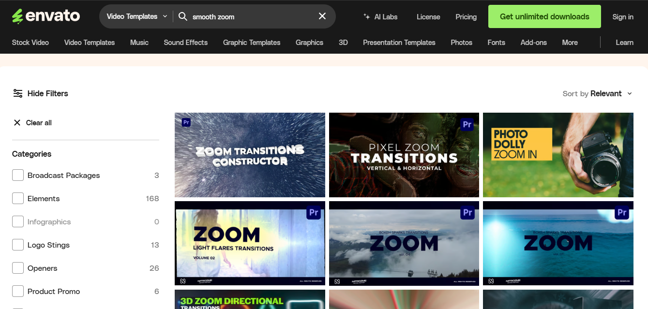Viewport: 648px width, 309px height.
Task: Go to Music section
Action: point(139,43)
